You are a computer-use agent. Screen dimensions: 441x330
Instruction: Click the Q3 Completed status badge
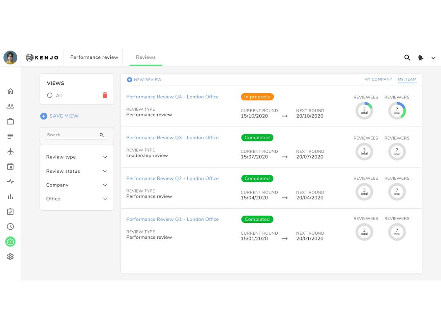coord(257,138)
